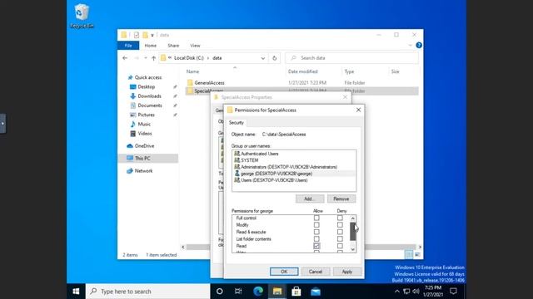Click Add to add a user
The width and height of the screenshot is (533, 299).
[310, 199]
